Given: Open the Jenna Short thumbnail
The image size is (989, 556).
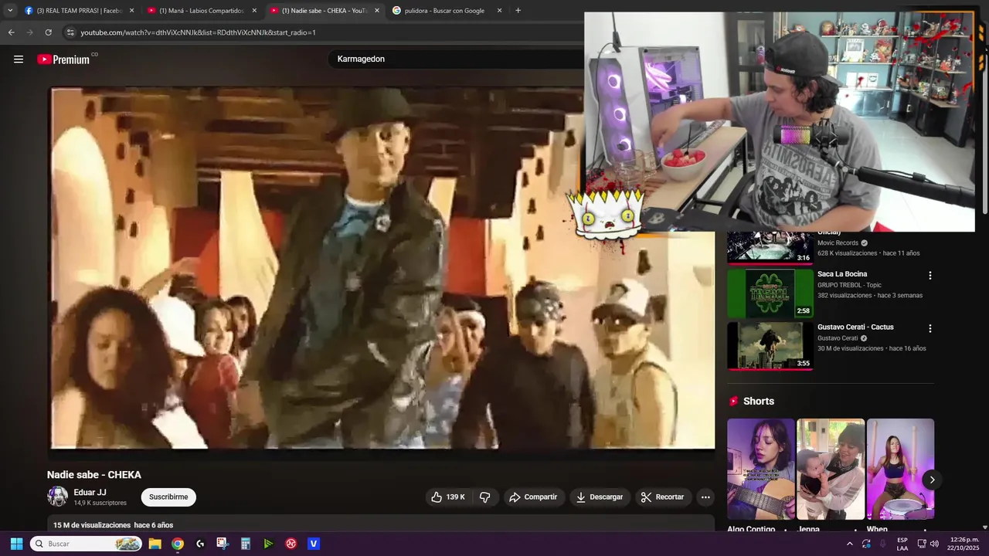Looking at the screenshot, I should pyautogui.click(x=831, y=470).
